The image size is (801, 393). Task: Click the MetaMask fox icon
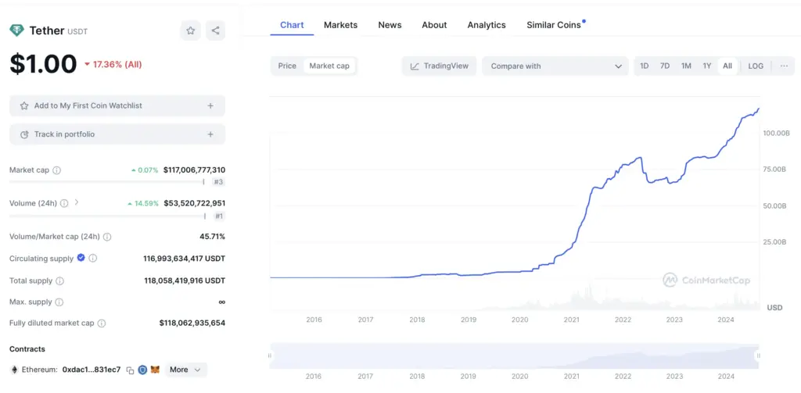pyautogui.click(x=156, y=370)
